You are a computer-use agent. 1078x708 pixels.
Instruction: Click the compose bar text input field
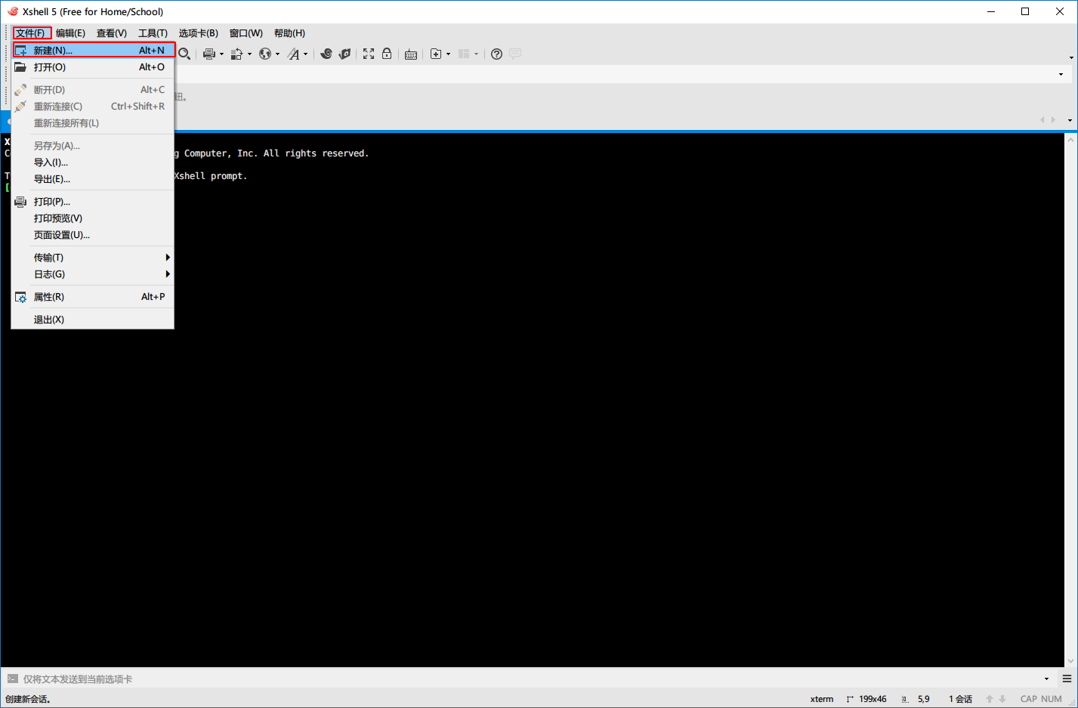529,679
